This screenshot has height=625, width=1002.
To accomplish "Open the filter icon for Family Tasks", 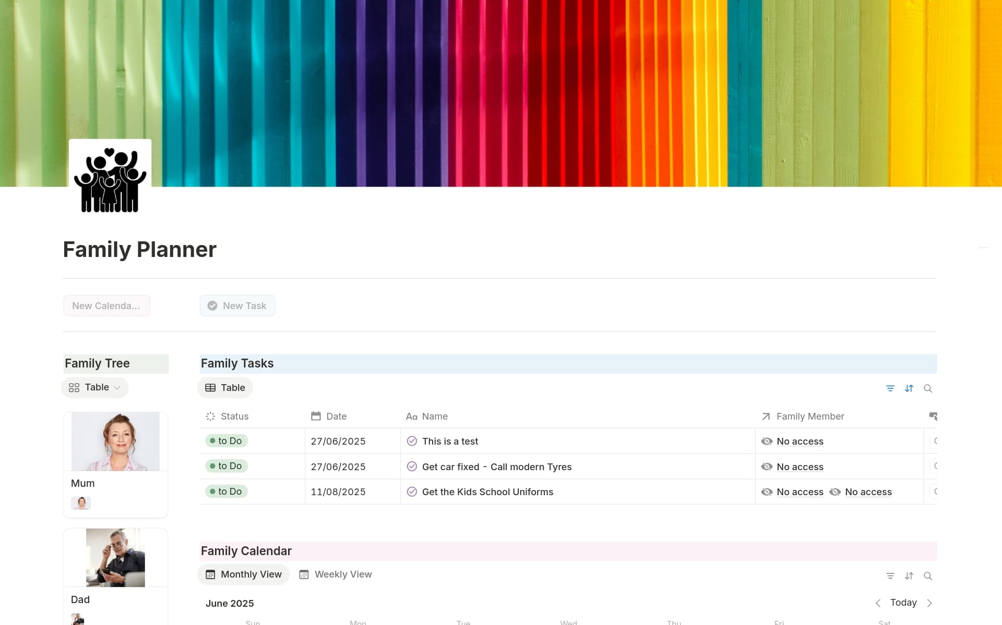I will 890,388.
